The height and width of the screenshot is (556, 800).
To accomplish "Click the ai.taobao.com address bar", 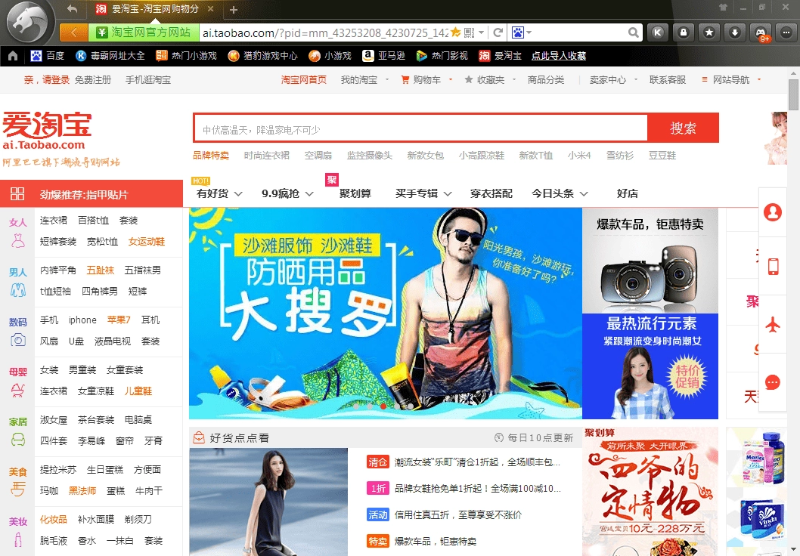I will (325, 32).
